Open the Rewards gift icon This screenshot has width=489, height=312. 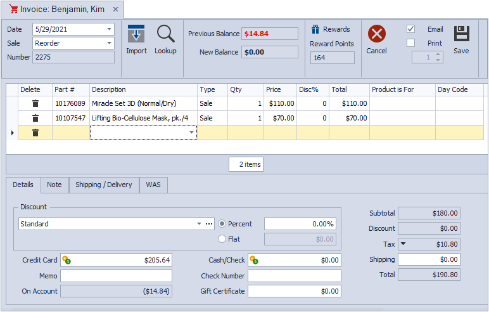point(315,29)
